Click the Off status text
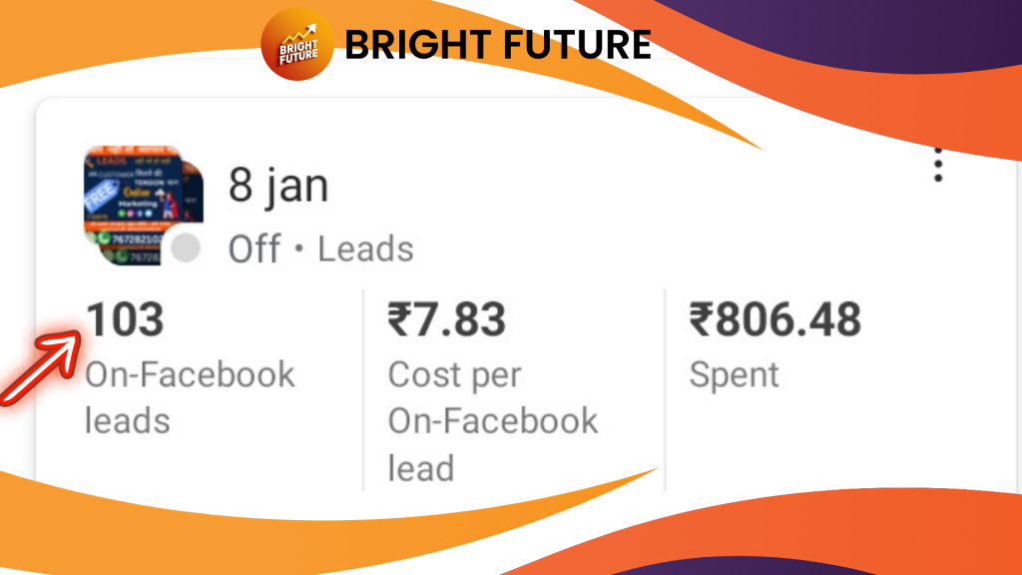The image size is (1022, 575). tap(255, 250)
